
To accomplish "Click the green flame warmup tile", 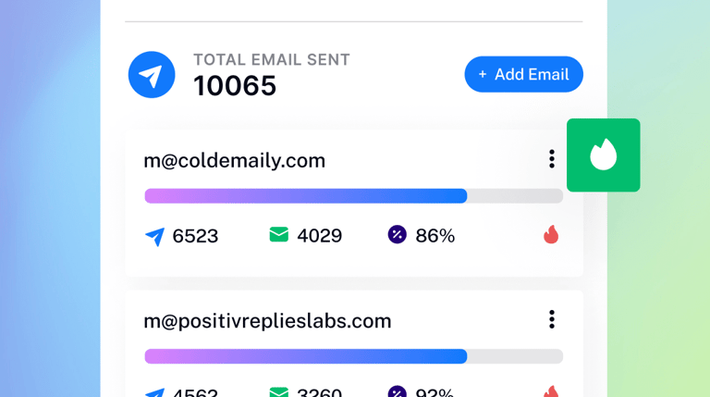I will point(603,155).
